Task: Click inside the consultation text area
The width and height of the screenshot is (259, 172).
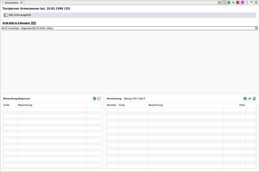Action: click(128, 61)
